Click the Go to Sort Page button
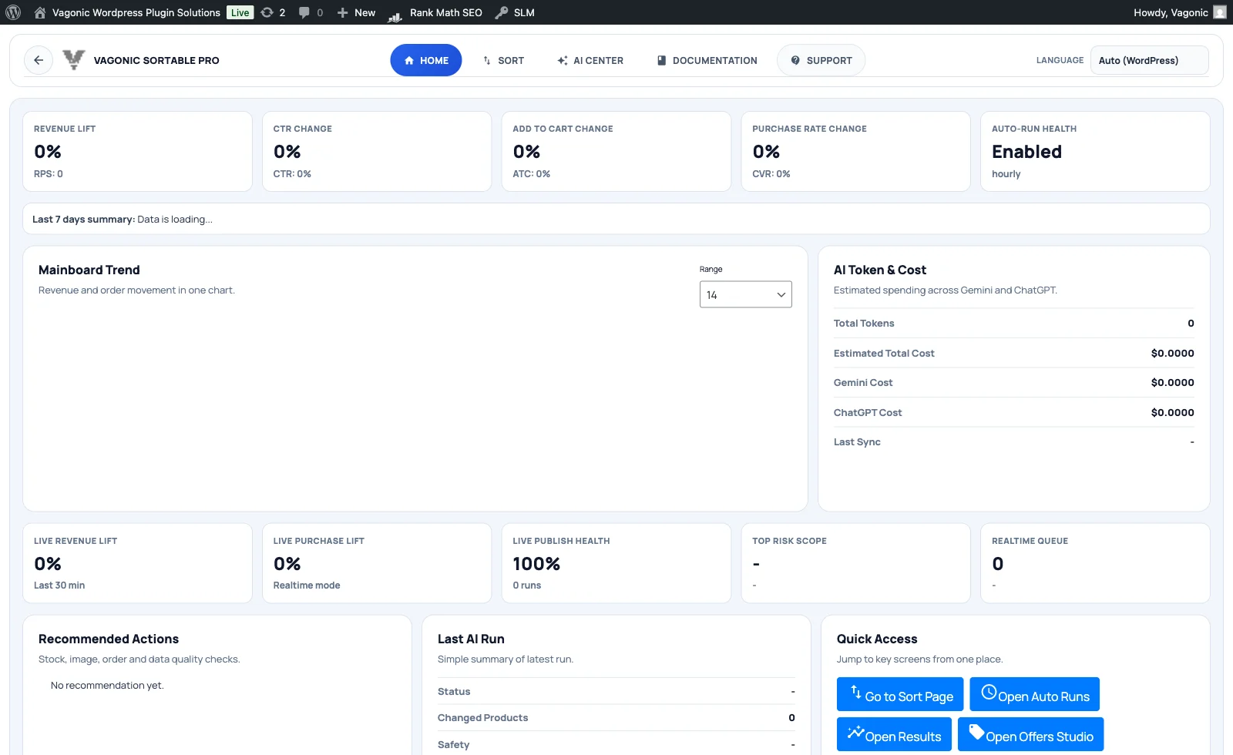 point(900,694)
